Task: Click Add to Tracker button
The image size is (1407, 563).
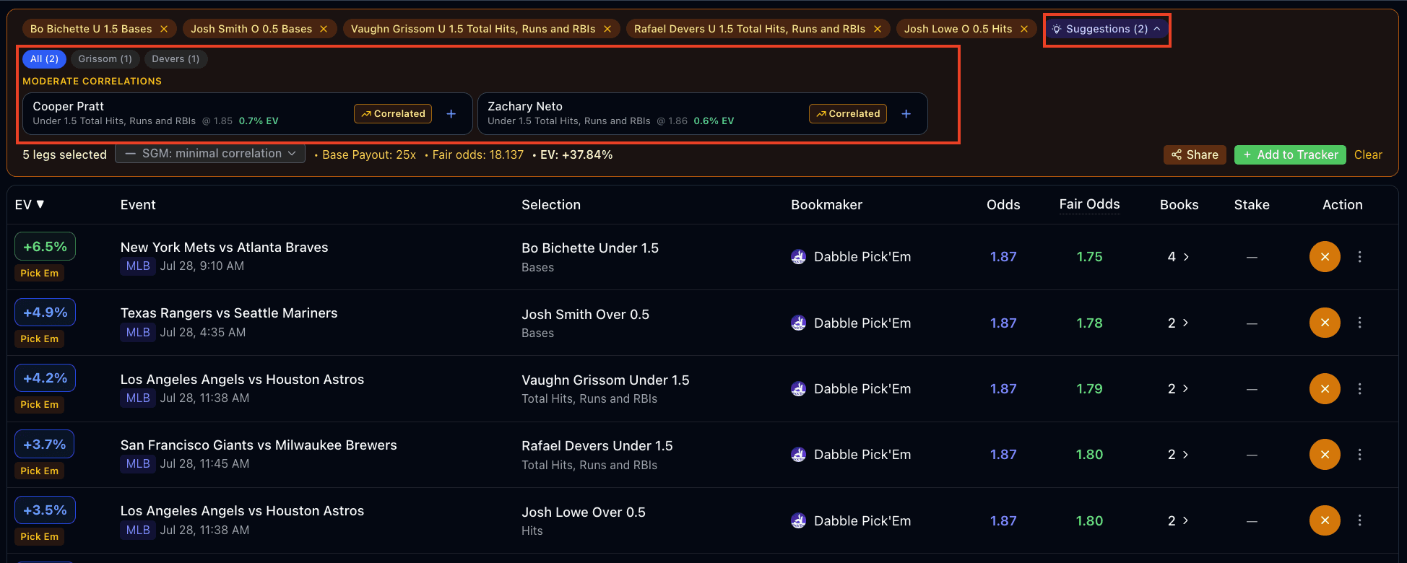Action: [x=1290, y=154]
